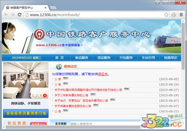Viewport: 187px width, 131px height.
Task: Click the 根证书 download link
Action: click(103, 74)
